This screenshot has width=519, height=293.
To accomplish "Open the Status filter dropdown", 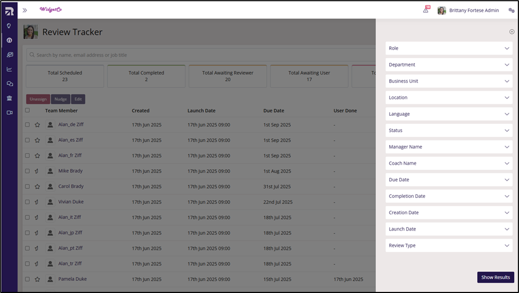I will point(449,131).
